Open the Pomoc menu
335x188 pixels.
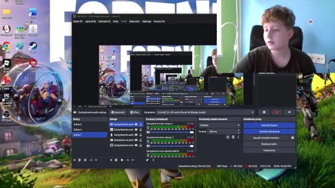pos(159,21)
